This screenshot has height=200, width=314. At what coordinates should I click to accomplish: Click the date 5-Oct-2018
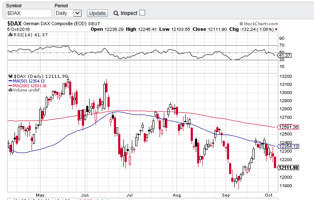point(18,29)
